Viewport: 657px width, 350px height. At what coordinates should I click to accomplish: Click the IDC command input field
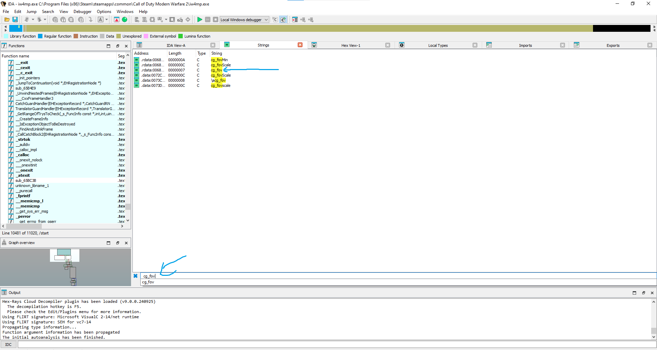click(337, 345)
